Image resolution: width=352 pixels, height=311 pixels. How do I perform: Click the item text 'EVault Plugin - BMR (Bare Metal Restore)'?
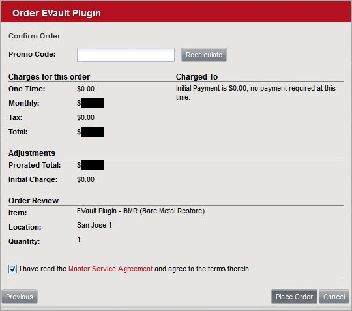pos(141,211)
